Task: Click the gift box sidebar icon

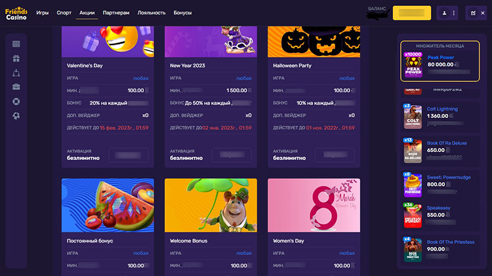Action: pos(16,58)
